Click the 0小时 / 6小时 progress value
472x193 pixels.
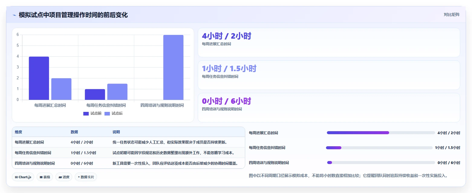tap(449, 163)
